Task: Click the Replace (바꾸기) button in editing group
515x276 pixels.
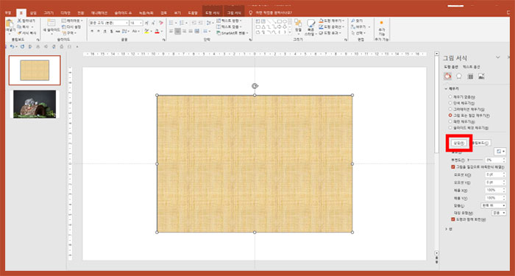Action: [360, 26]
